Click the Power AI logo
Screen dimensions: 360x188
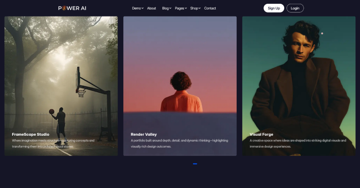72,8
